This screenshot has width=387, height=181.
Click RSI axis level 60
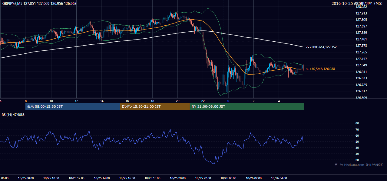[x=357, y=135]
